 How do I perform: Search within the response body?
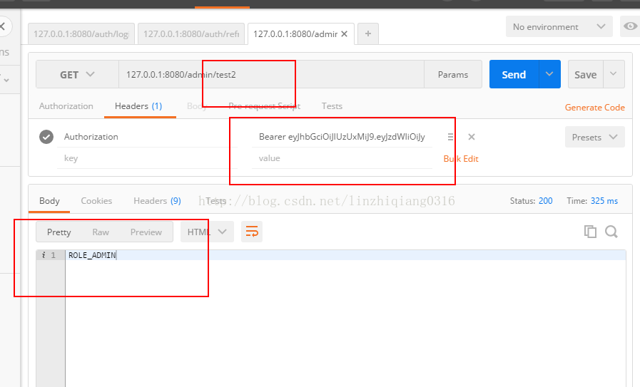(x=611, y=232)
